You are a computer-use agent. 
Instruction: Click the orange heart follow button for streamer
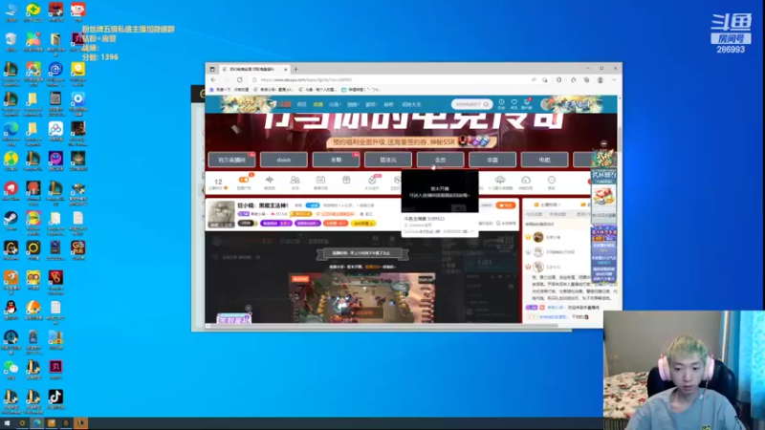coord(506,205)
